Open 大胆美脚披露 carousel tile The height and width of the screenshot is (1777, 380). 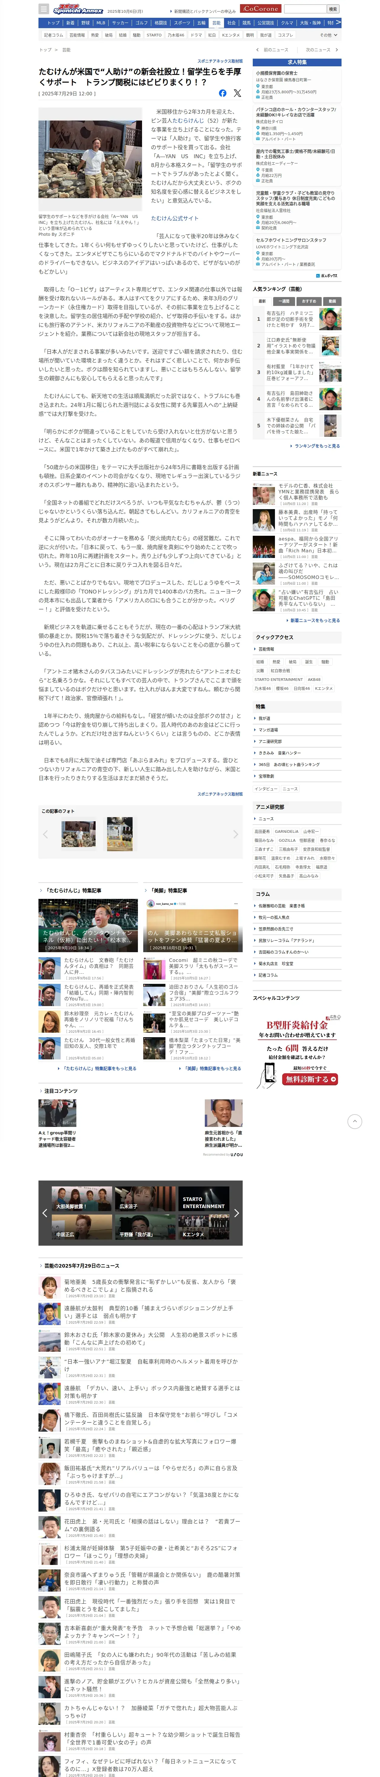coord(82,1199)
